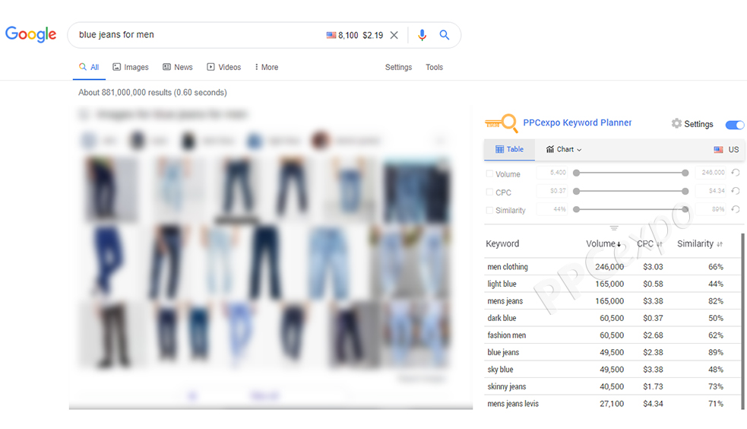Click the right handle of Similarity slider
Image resolution: width=747 pixels, height=429 pixels.
click(x=685, y=208)
